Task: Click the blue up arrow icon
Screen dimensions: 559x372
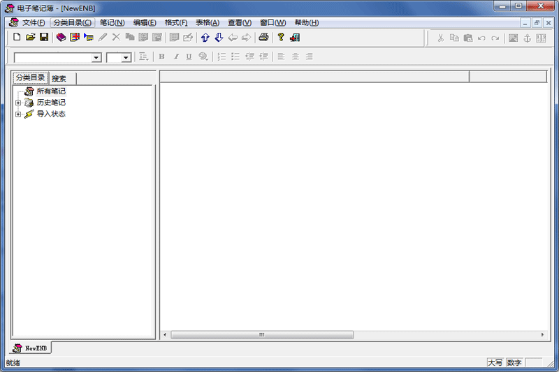Action: 205,37
